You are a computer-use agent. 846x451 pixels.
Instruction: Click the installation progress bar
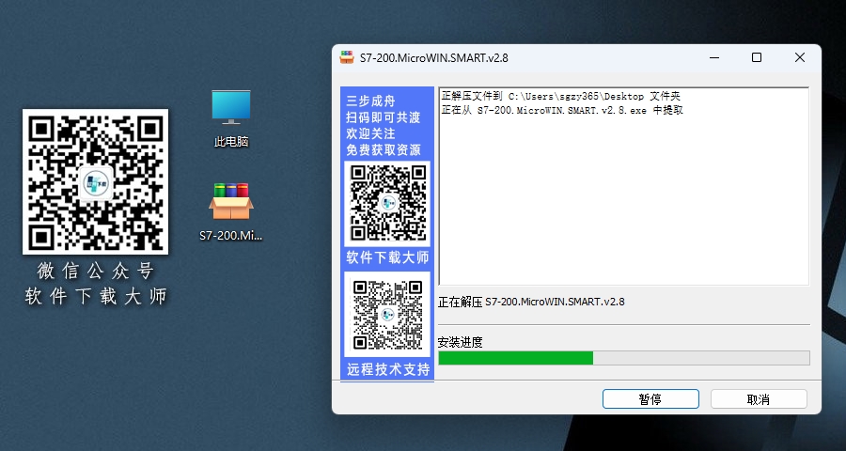624,358
